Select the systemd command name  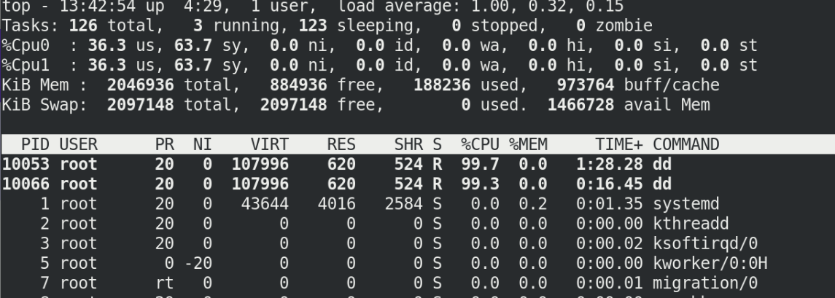click(686, 205)
